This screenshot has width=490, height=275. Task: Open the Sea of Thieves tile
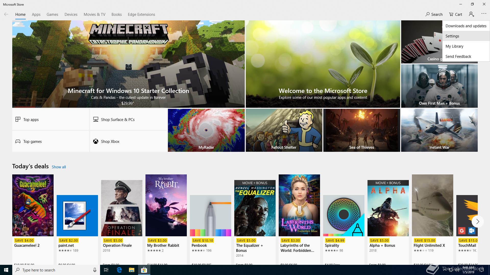pos(362,130)
